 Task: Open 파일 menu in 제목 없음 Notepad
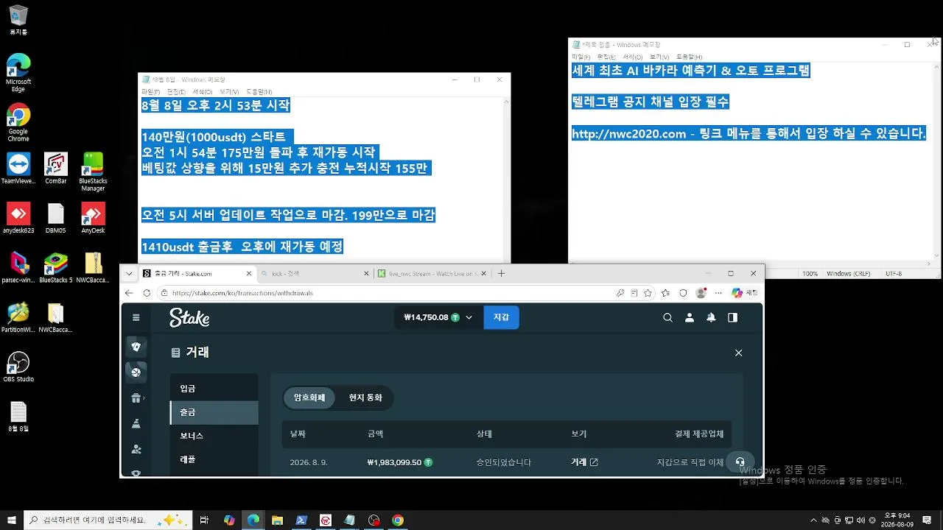coord(580,57)
